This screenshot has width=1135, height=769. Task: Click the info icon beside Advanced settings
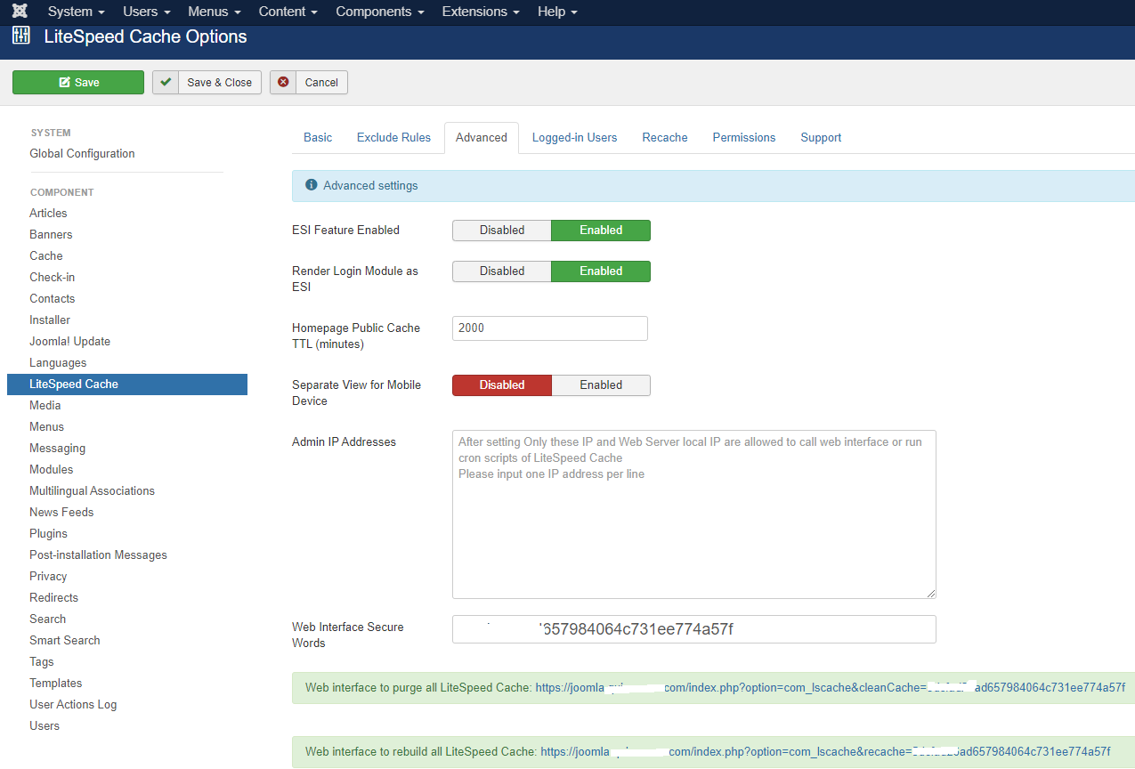312,185
